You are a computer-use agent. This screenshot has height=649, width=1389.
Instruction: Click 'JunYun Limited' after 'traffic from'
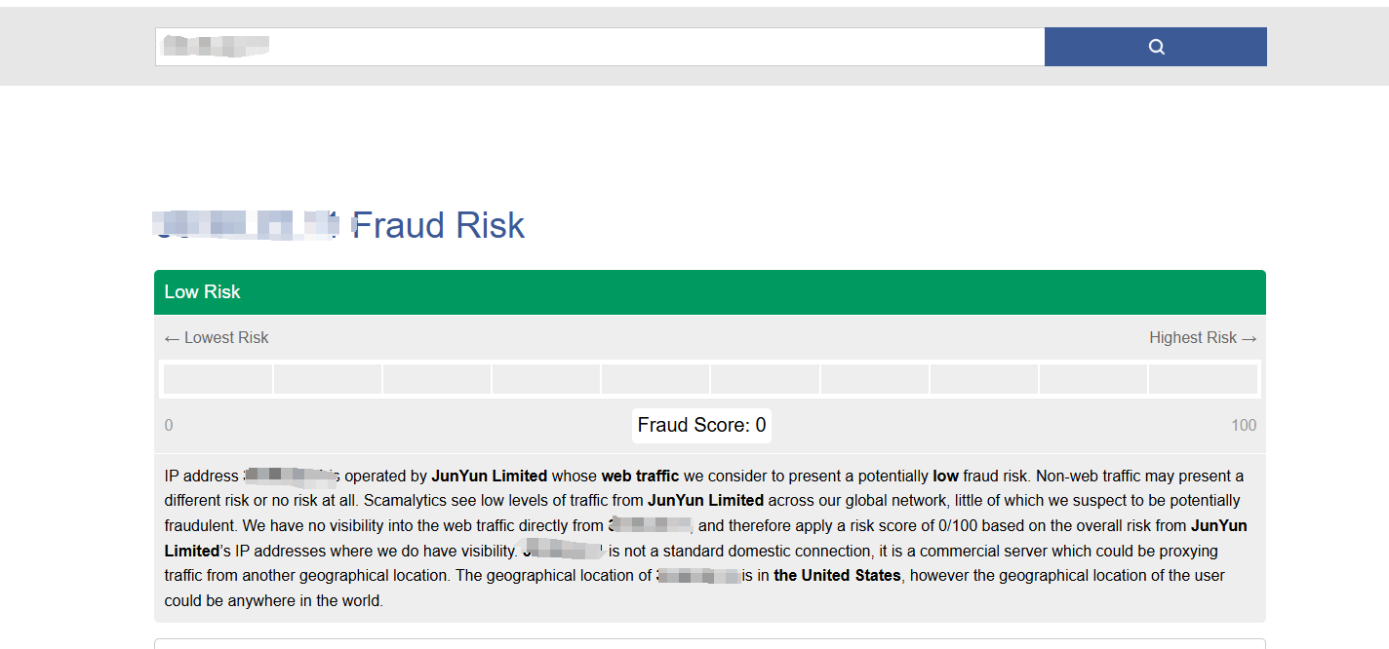click(705, 501)
